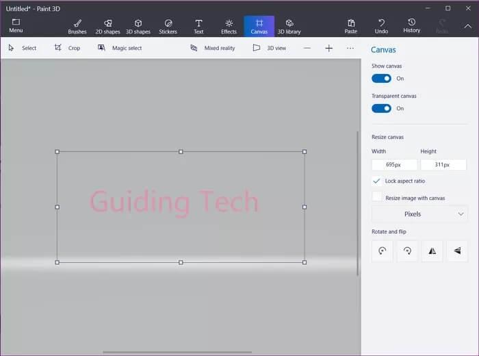The height and width of the screenshot is (356, 479).
Task: Select the Canvas tab
Action: 259,27
